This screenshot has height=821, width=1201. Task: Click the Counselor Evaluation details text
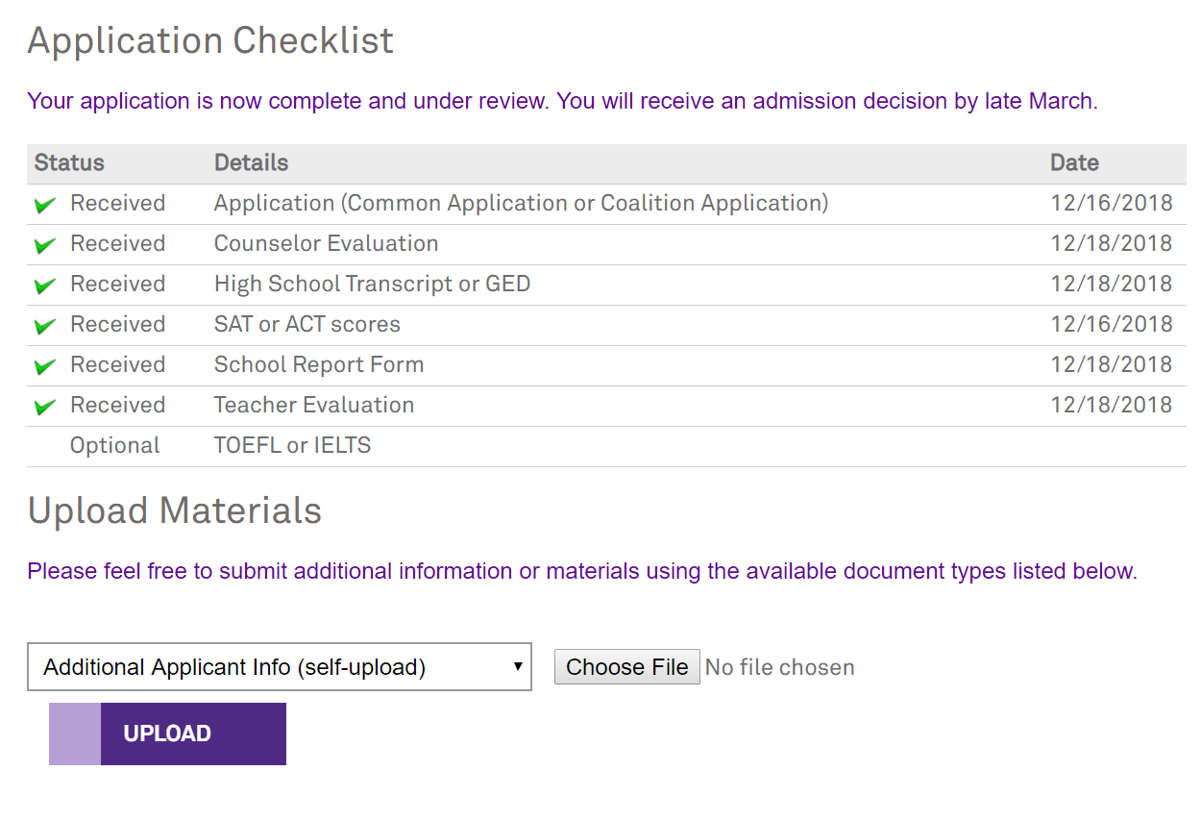(326, 244)
